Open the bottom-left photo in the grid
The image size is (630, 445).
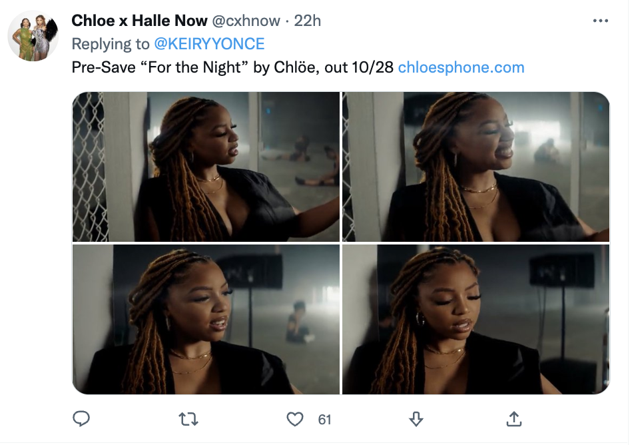pyautogui.click(x=206, y=318)
